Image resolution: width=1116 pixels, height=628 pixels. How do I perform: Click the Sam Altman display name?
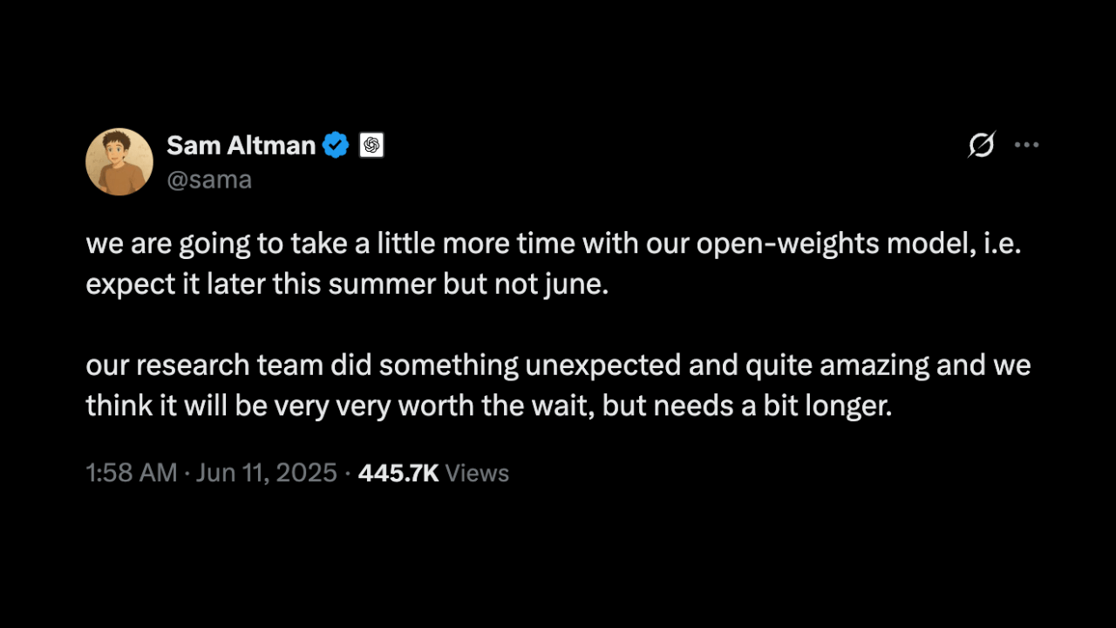coord(241,145)
